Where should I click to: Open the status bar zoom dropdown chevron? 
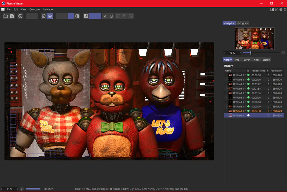[22, 189]
